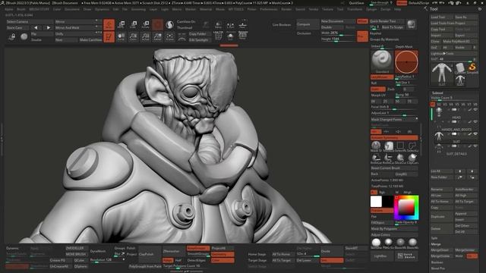The height and width of the screenshot is (273, 486).
Task: Open Lightbox Tools browser
Action: 454,54
